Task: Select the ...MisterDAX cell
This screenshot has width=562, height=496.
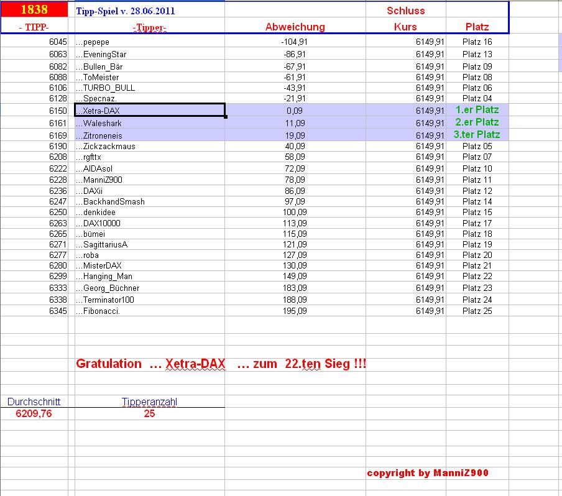Action: [149, 265]
